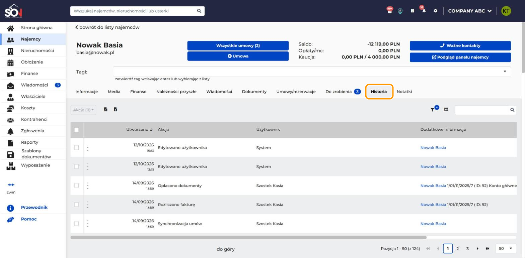Sort the table by the Utworzono column

(139, 130)
